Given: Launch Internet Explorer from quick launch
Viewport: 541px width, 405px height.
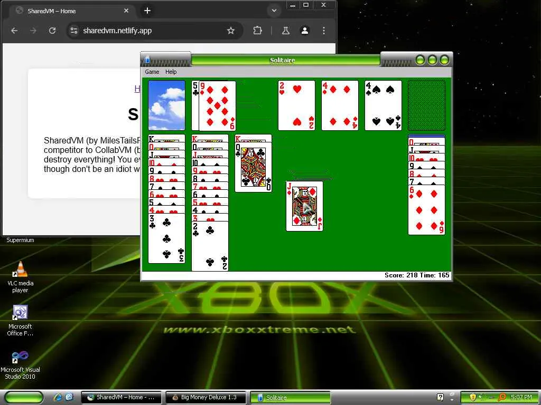Looking at the screenshot, I should [58, 398].
